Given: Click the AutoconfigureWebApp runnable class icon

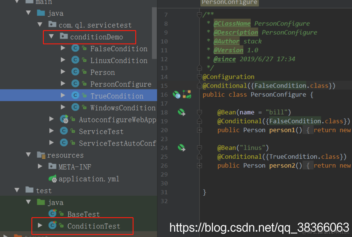Looking at the screenshot, I should 64,119.
